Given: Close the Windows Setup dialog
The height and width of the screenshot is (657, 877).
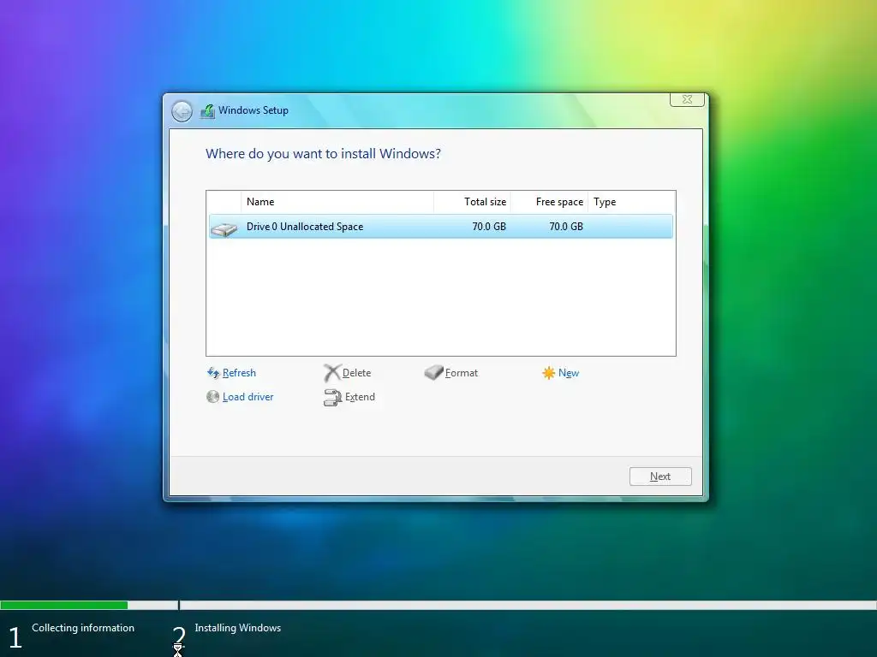Looking at the screenshot, I should pyautogui.click(x=687, y=99).
